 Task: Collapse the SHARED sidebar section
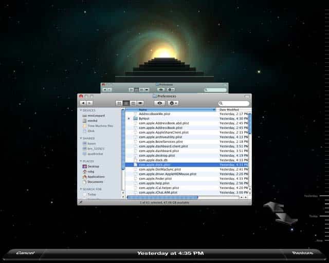pos(81,138)
